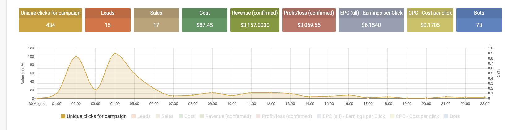Toggle the Bots legend color swatch
508x130 pixels.
tap(446, 116)
